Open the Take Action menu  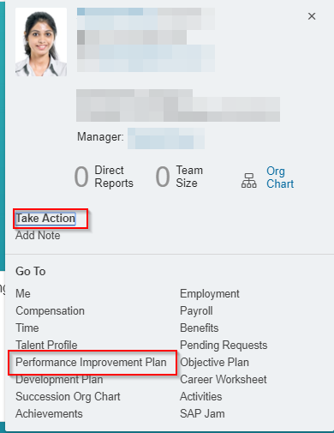click(45, 219)
